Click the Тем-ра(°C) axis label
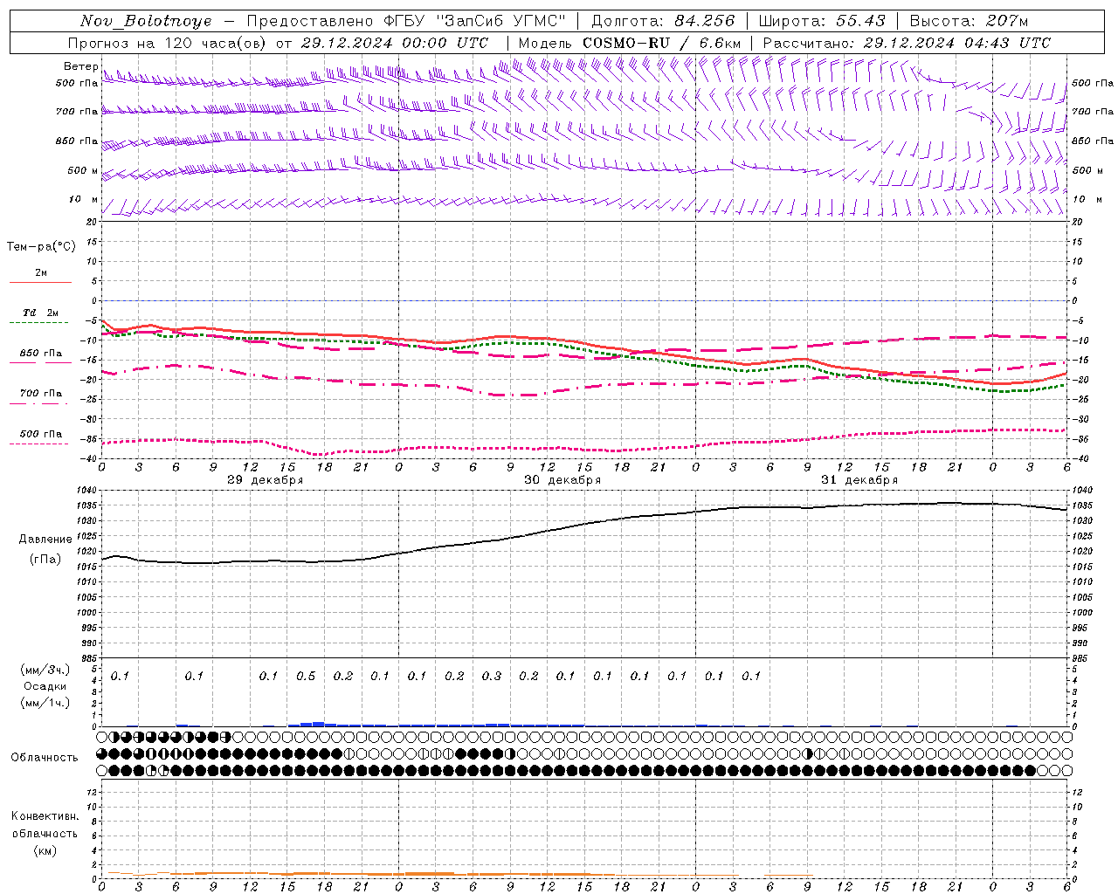 (x=41, y=247)
